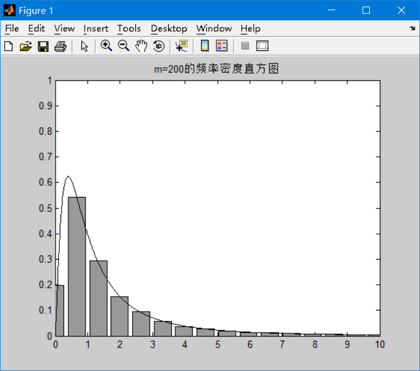This screenshot has height=371, width=420.
Task: Close the Figure 1 window
Action: click(x=401, y=10)
